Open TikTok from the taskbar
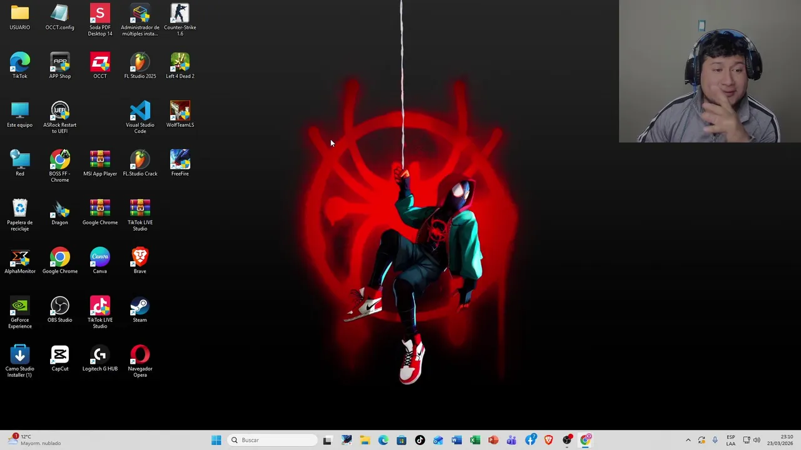This screenshot has width=801, height=450. [x=420, y=440]
